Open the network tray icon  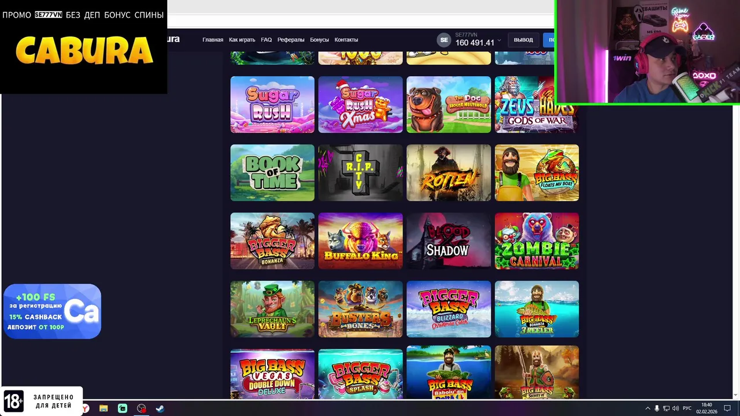[666, 408]
